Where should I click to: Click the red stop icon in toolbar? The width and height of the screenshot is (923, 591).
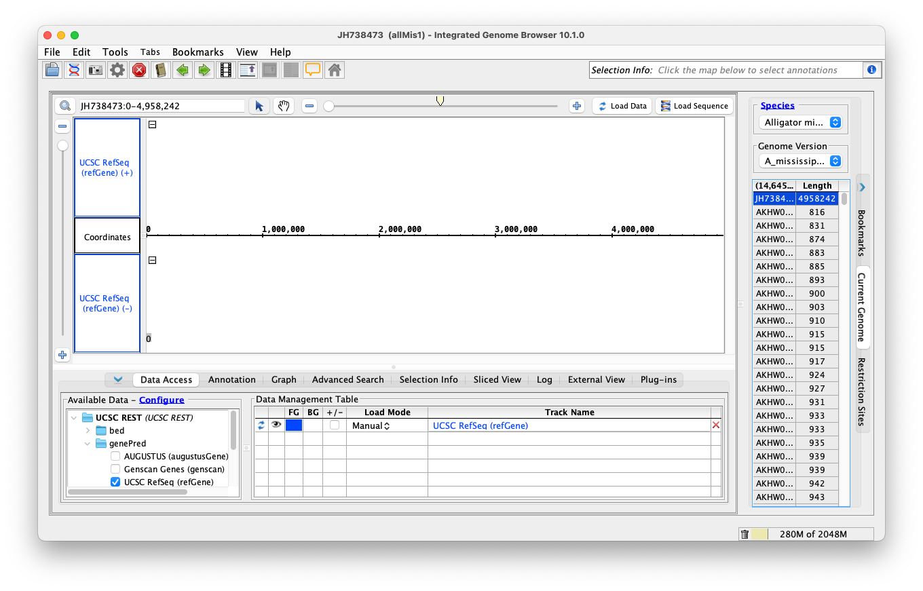point(139,70)
